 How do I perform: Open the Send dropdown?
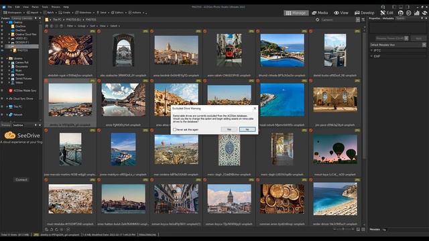coord(103,13)
